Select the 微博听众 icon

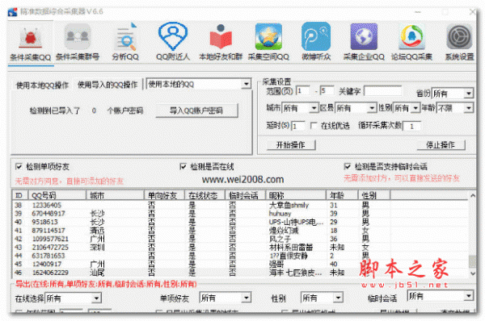(316, 36)
